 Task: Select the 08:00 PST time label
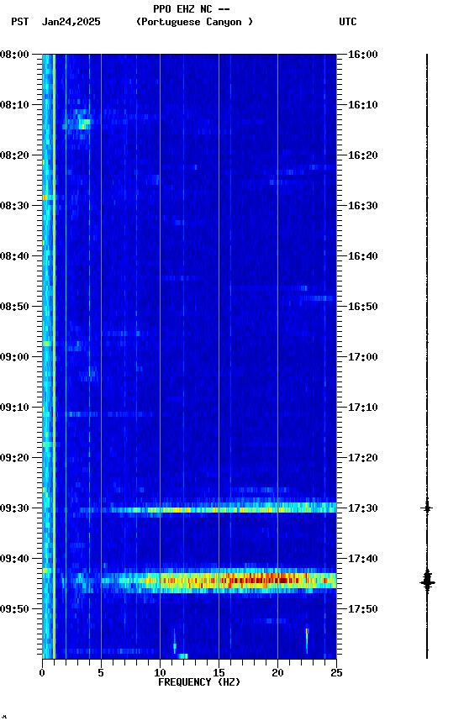click(x=14, y=55)
